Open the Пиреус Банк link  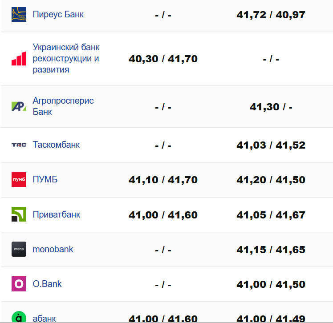point(58,14)
